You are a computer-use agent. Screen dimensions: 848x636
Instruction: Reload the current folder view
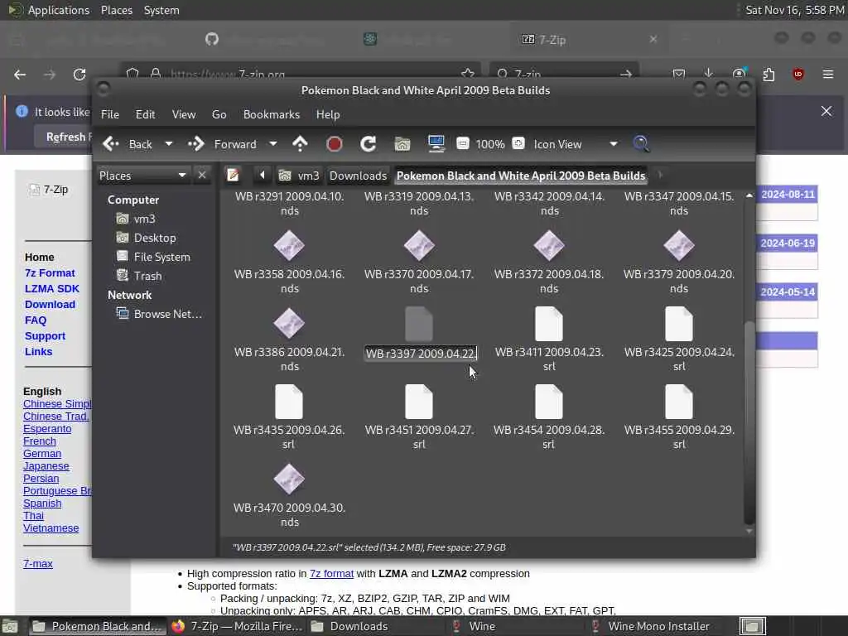pos(369,144)
